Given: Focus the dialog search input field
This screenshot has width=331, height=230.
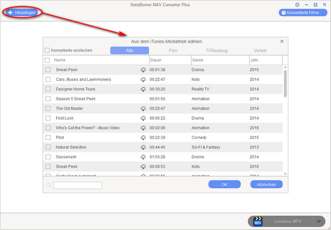Looking at the screenshot, I should point(77,185).
